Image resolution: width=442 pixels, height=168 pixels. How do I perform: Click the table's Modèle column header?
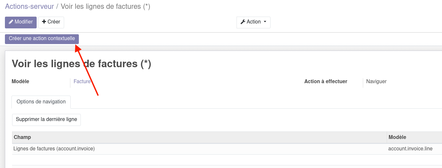coord(398,137)
